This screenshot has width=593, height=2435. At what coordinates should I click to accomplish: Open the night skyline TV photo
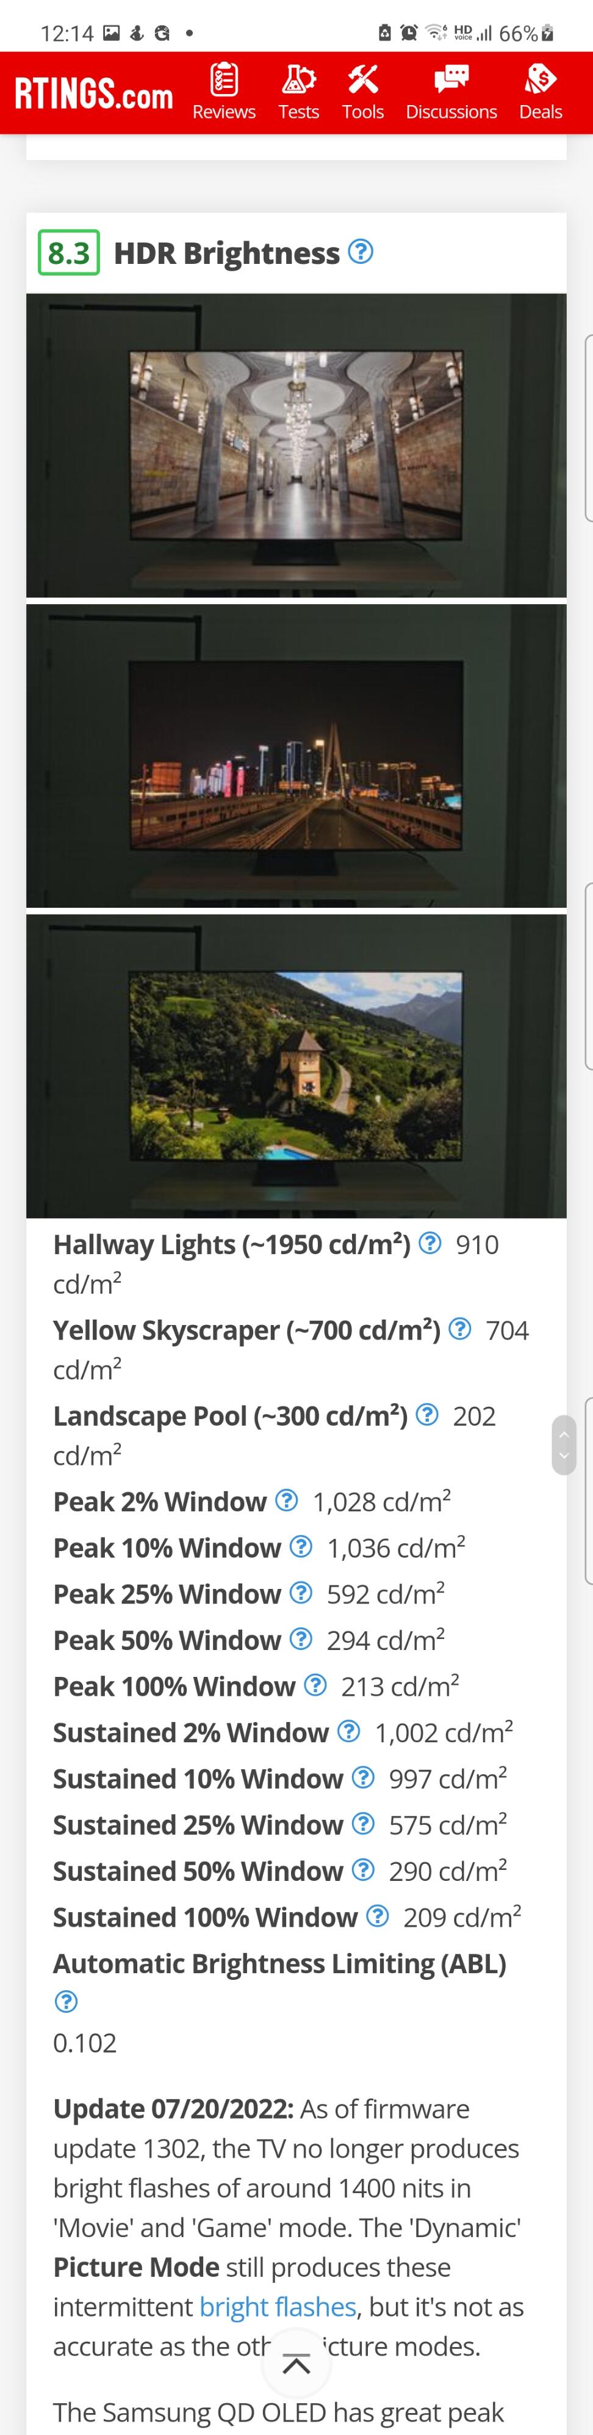[x=296, y=755]
